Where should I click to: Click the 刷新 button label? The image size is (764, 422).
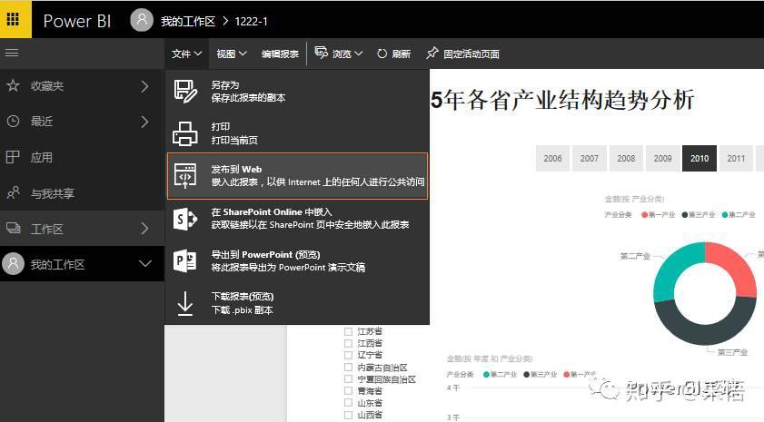[401, 54]
